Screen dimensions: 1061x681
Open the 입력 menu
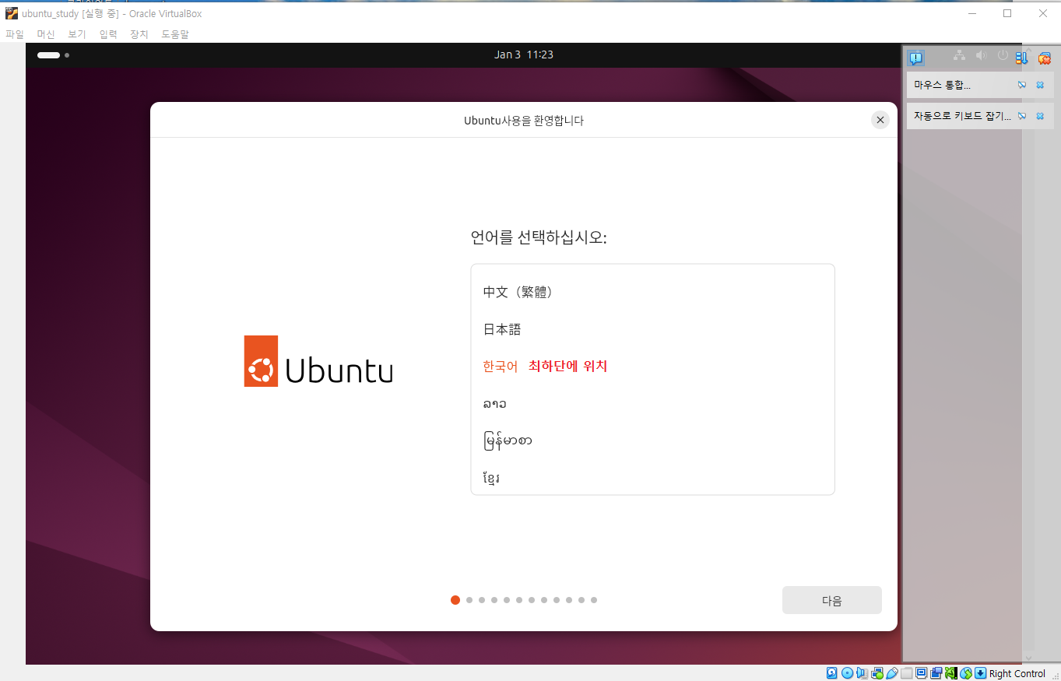click(108, 34)
